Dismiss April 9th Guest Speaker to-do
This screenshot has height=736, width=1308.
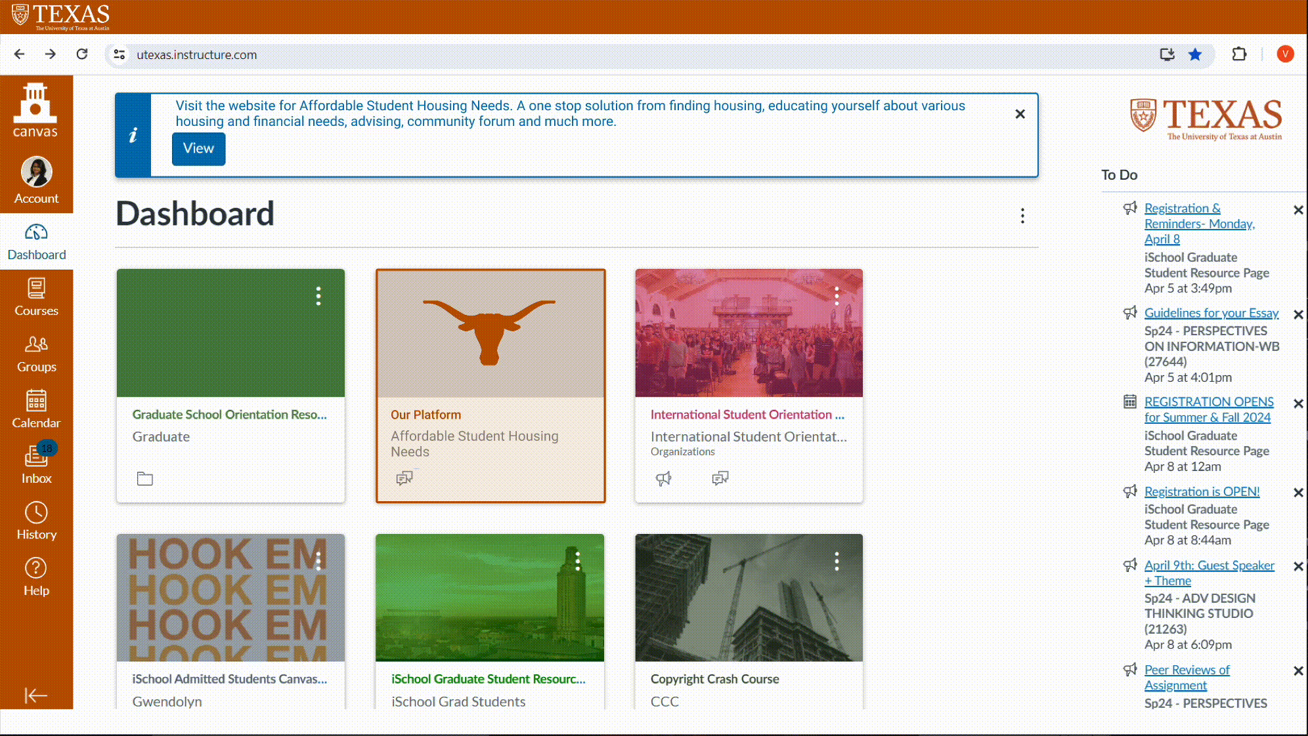pos(1297,566)
